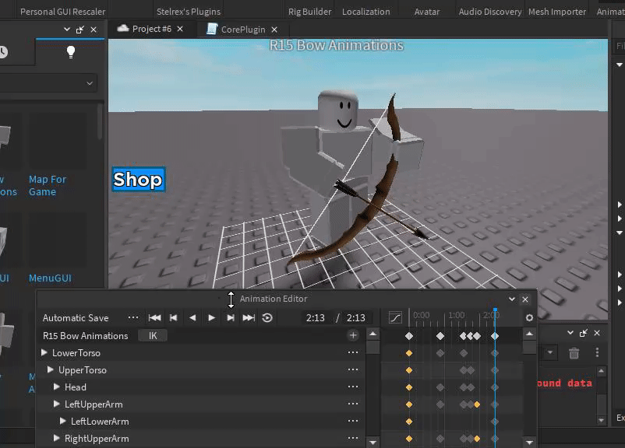The width and height of the screenshot is (625, 448).
Task: Go to next keyframe
Action: [x=231, y=317]
